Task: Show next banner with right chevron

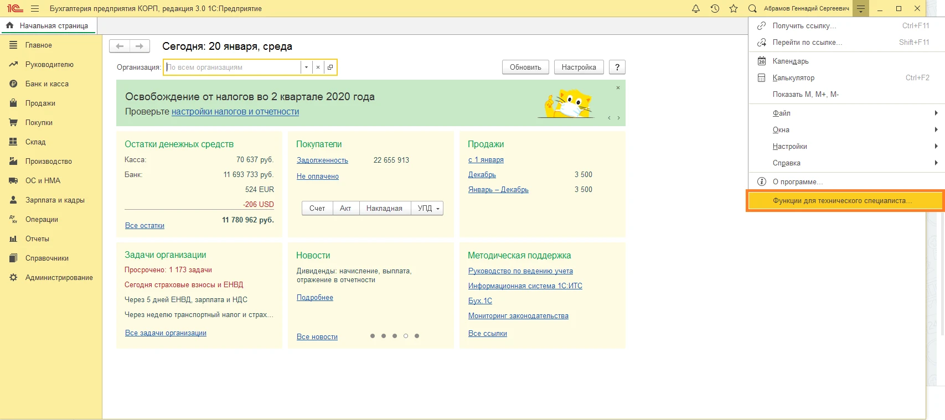Action: 618,118
